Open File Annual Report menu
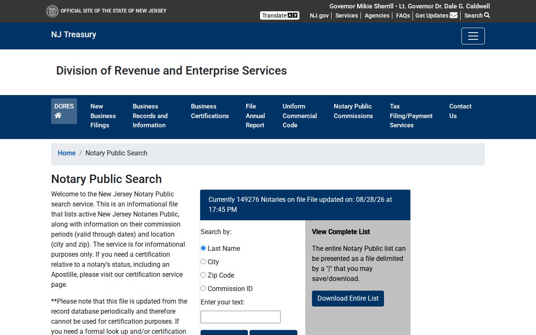This screenshot has width=536, height=335. 255,116
